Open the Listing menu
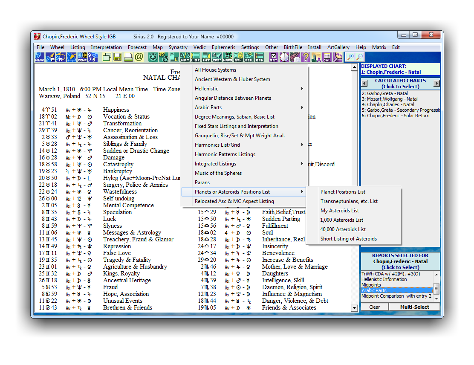 coord(78,47)
